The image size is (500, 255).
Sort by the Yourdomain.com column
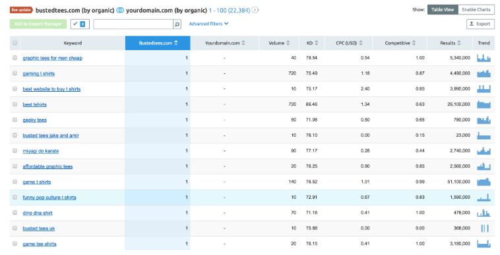pos(225,43)
